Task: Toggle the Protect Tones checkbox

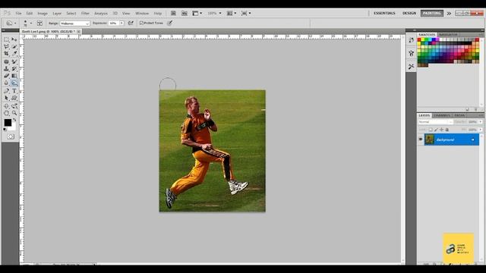Action: pos(141,24)
